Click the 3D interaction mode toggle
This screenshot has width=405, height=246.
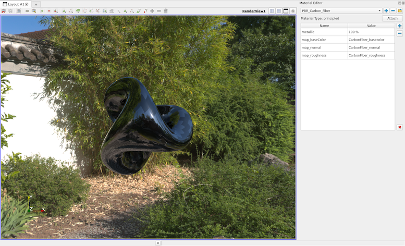click(27, 11)
